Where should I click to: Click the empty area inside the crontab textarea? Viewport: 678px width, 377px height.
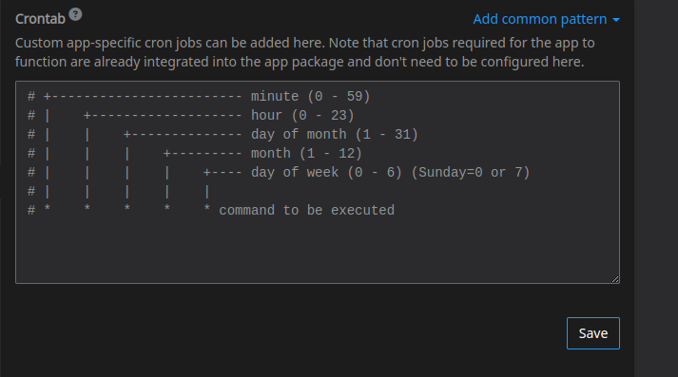(x=318, y=249)
